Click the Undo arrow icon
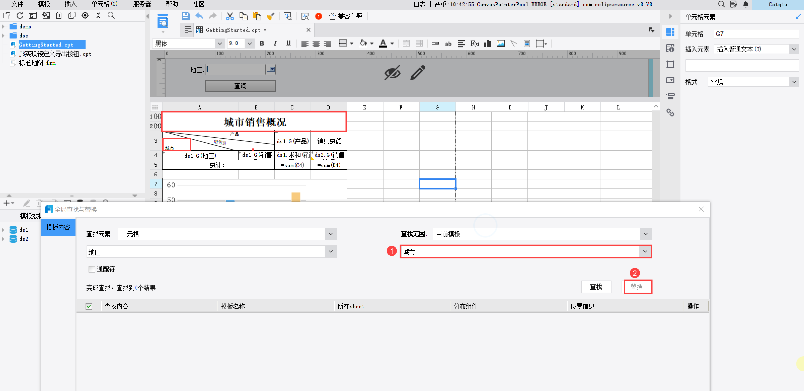 pos(199,16)
